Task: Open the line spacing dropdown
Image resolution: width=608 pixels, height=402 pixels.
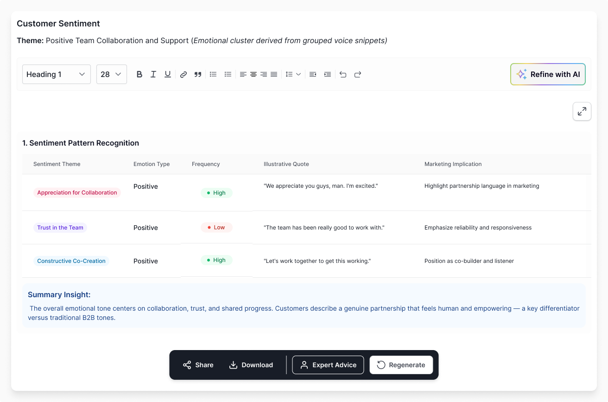Action: point(293,74)
